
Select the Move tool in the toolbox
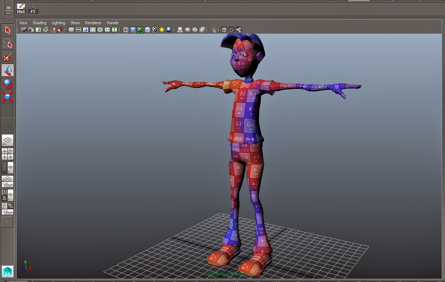[x=8, y=70]
